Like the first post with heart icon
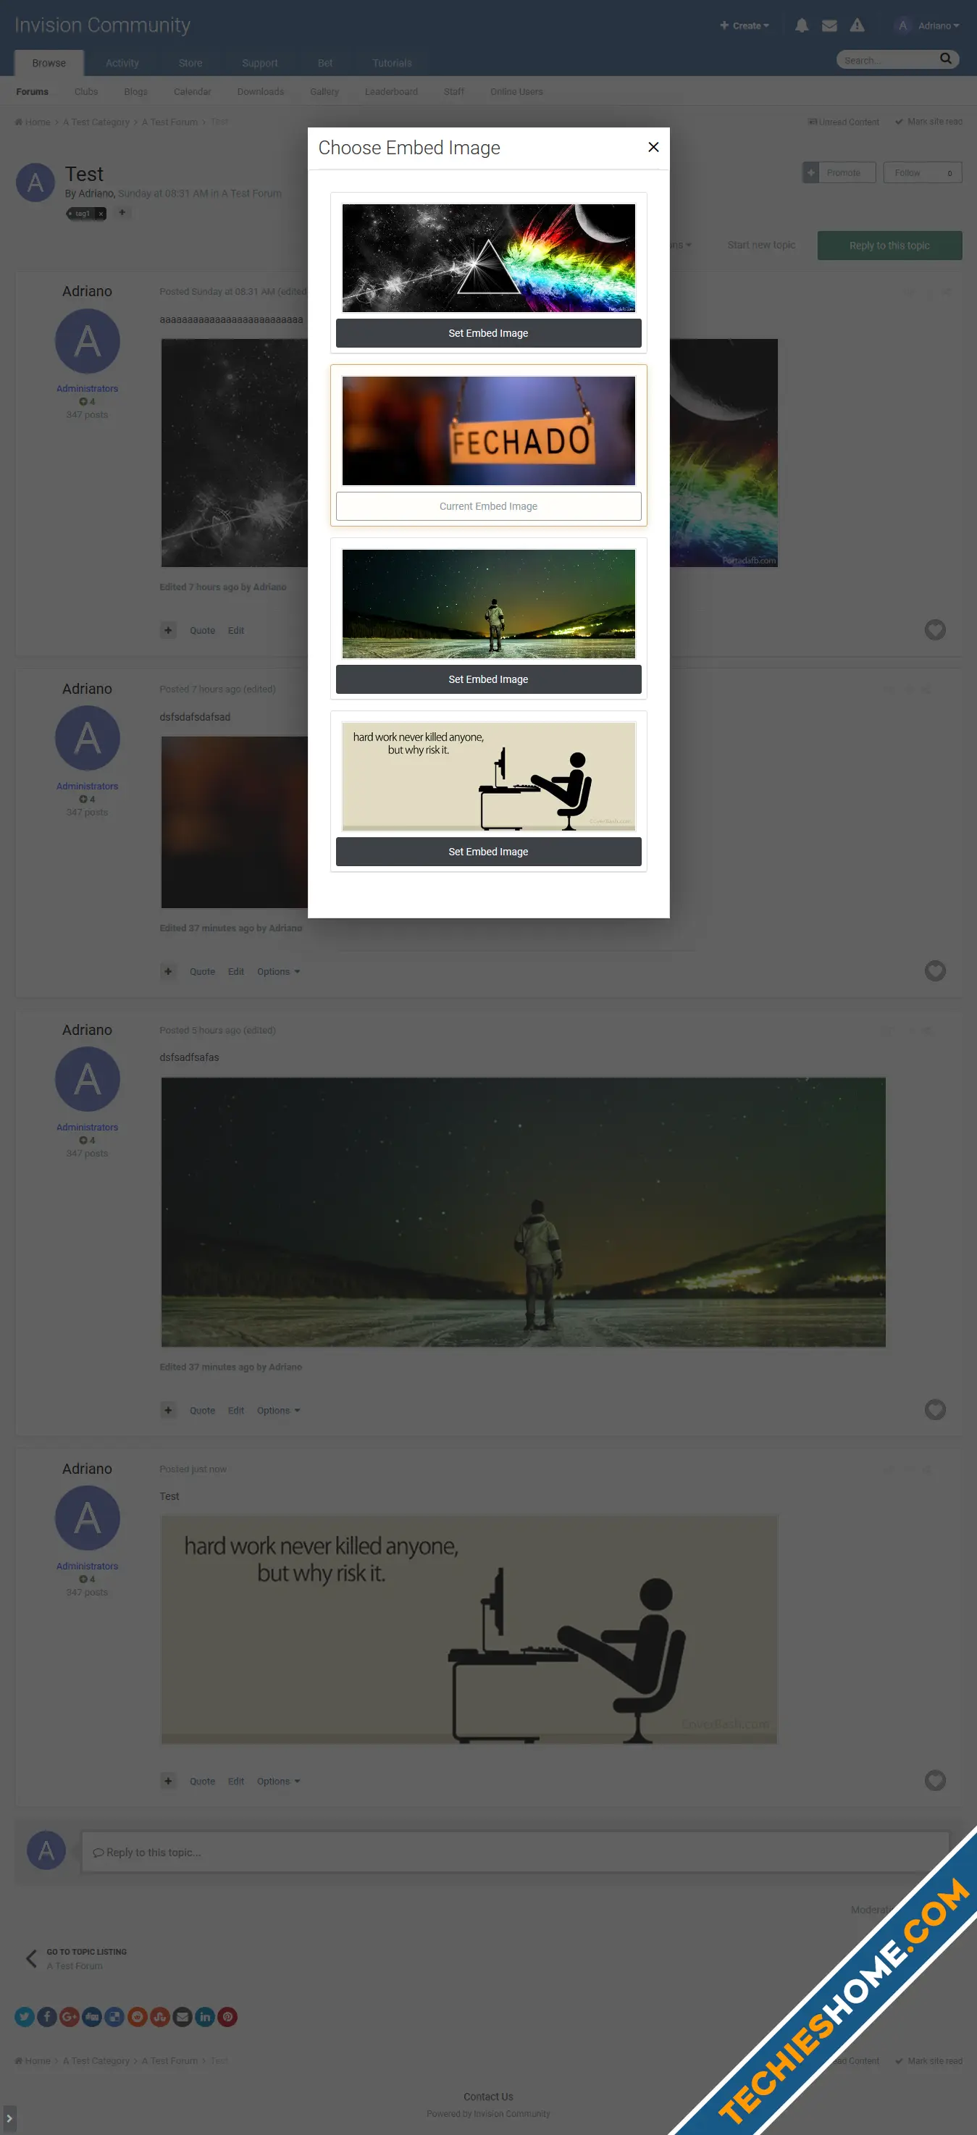Viewport: 977px width, 2135px height. [x=935, y=630]
